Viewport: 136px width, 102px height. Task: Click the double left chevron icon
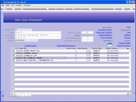[x=64, y=9]
